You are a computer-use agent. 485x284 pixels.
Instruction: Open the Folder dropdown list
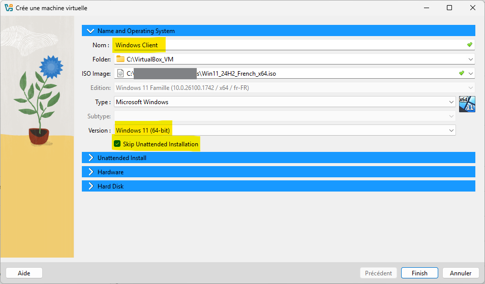click(x=470, y=59)
